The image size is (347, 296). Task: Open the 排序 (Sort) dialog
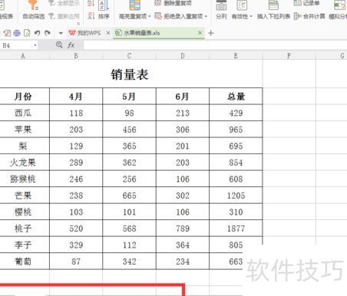click(104, 16)
